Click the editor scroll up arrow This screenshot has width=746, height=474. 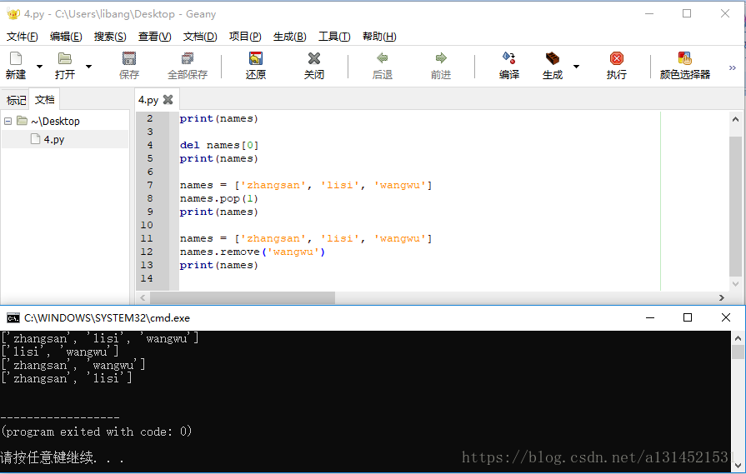[x=735, y=119]
